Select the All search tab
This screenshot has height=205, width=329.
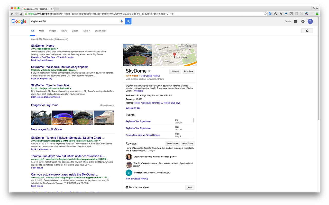pyautogui.click(x=32, y=31)
